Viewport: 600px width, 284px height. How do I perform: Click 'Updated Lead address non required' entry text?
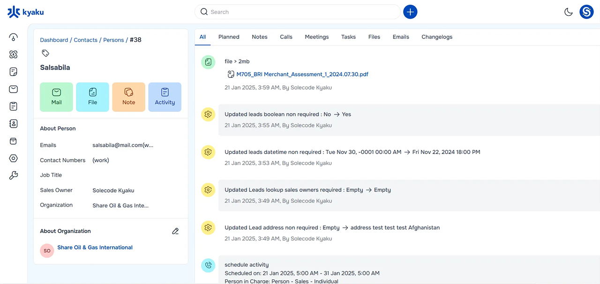[x=332, y=228]
